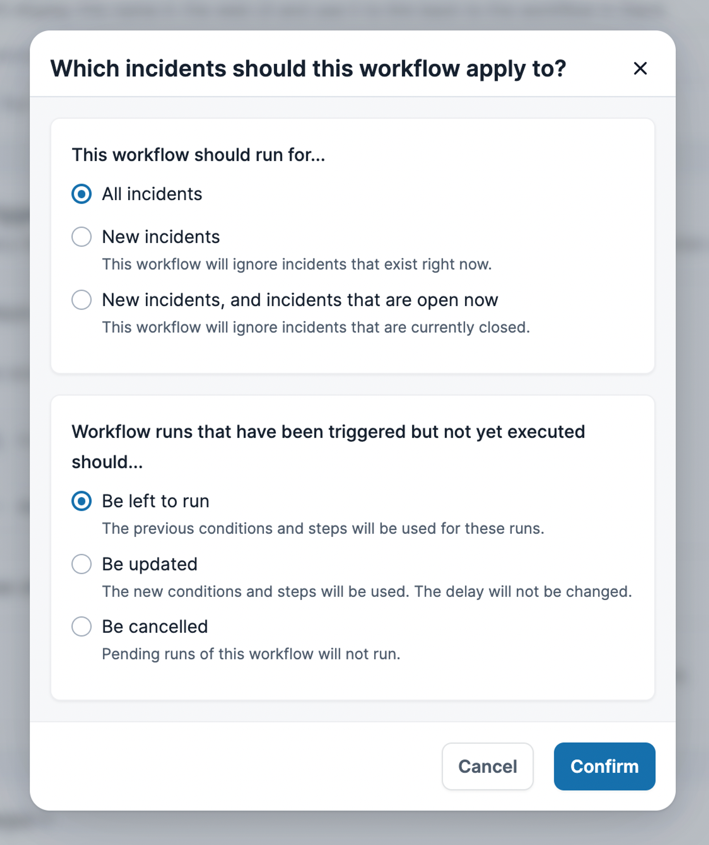Click the Cancel button

pos(487,766)
